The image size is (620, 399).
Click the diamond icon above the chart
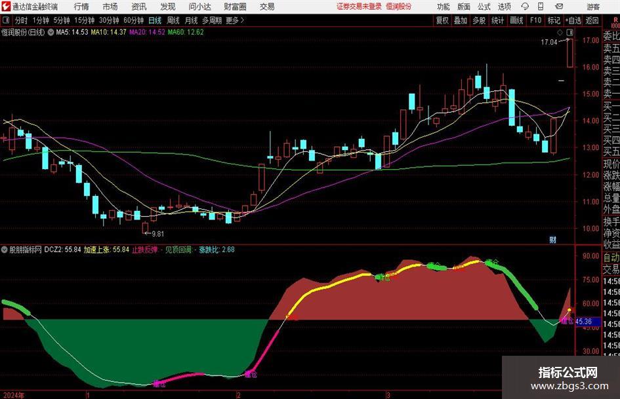coord(560,32)
